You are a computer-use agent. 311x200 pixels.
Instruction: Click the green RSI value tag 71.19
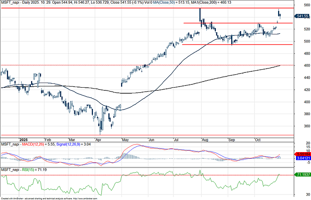pyautogui.click(x=302, y=175)
